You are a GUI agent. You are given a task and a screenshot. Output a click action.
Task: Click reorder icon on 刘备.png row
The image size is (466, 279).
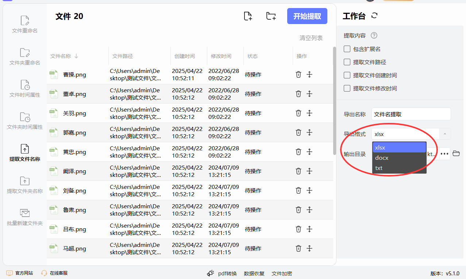tap(309, 190)
